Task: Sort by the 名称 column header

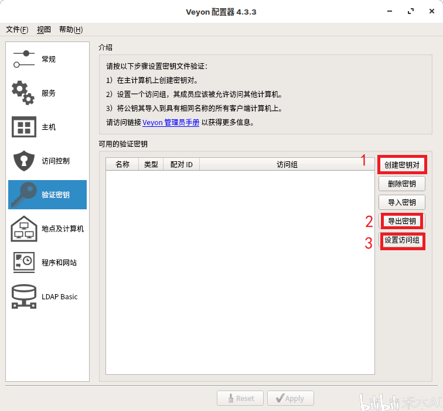Action: [122, 164]
